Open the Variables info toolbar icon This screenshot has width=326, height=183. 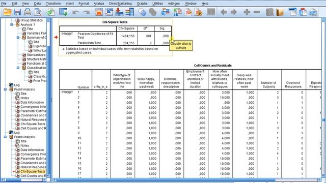coord(130,12)
